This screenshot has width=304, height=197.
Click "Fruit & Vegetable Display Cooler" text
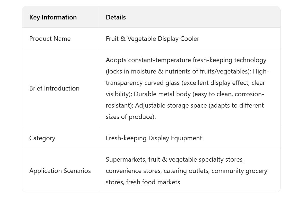(152, 39)
